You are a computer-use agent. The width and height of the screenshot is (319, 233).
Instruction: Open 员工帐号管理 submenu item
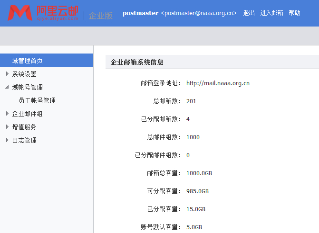click(37, 100)
